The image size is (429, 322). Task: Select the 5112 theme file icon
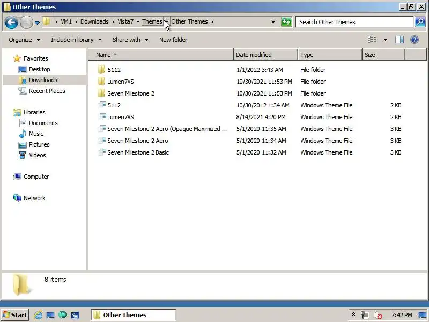pos(102,105)
